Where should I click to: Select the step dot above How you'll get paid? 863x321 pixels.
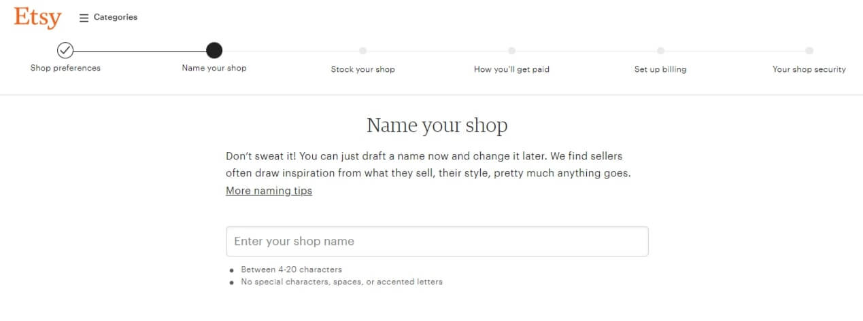point(511,50)
